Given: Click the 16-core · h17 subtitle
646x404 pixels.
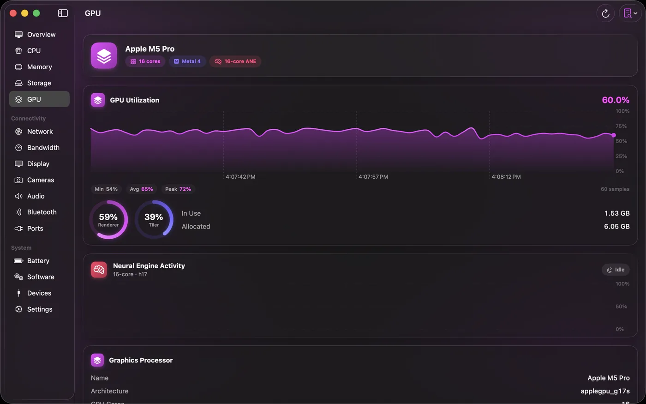Looking at the screenshot, I should [x=130, y=274].
